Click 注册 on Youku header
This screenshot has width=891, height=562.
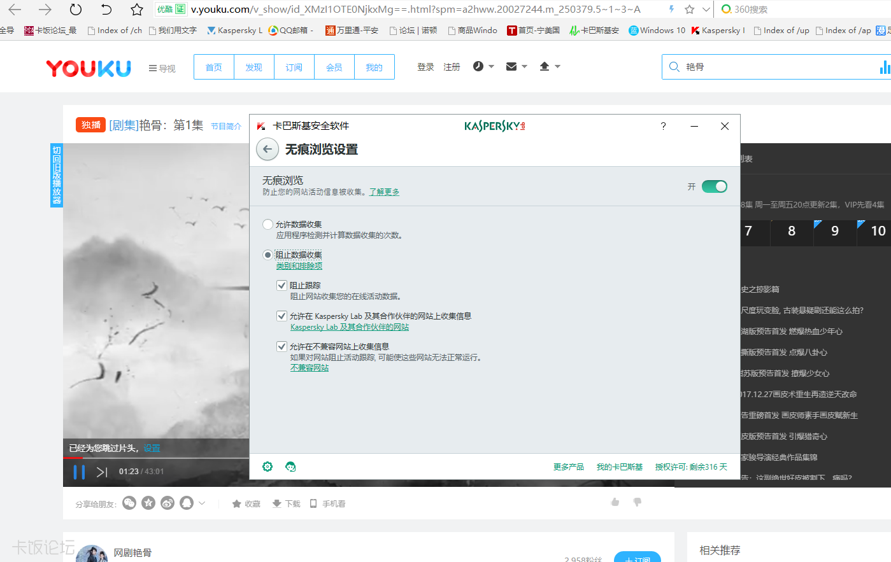[x=452, y=67]
